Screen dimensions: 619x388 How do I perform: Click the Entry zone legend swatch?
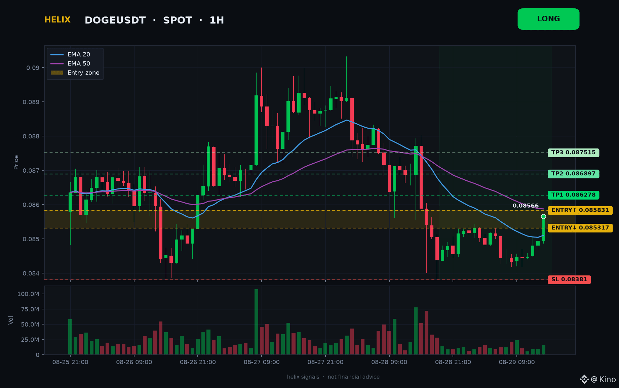[x=57, y=73]
